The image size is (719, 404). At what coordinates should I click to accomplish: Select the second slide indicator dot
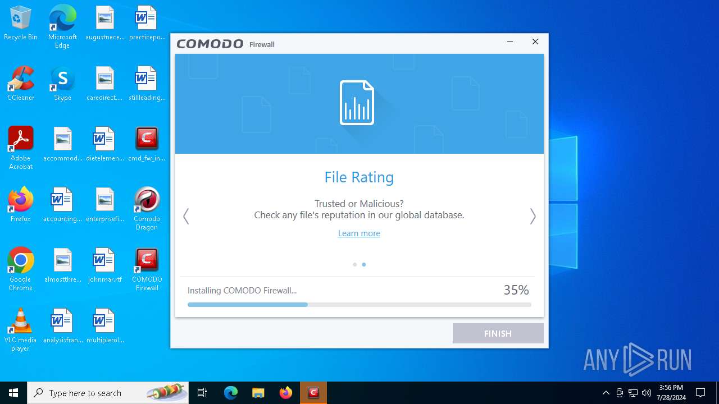[x=364, y=264]
